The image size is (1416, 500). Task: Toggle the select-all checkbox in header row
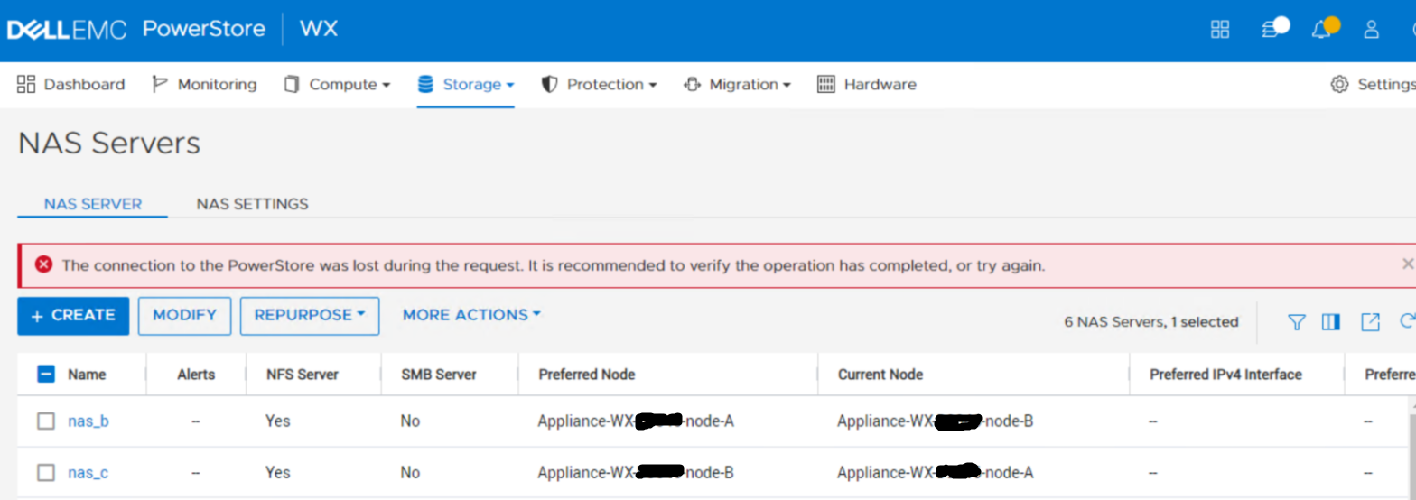pos(47,375)
